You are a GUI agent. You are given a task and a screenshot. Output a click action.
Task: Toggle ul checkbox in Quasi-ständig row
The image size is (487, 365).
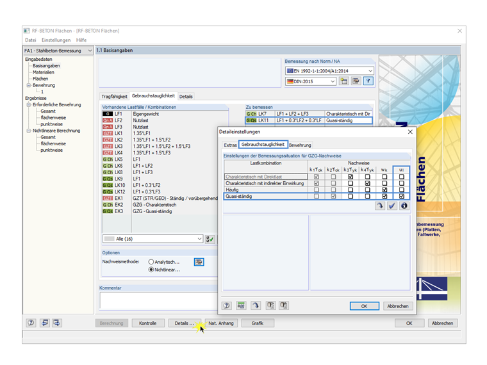point(402,196)
